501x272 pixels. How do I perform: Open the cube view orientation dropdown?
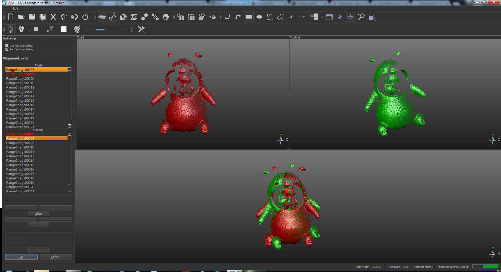372,17
